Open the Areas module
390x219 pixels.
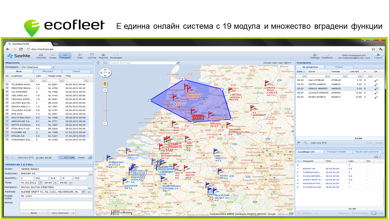(53, 56)
